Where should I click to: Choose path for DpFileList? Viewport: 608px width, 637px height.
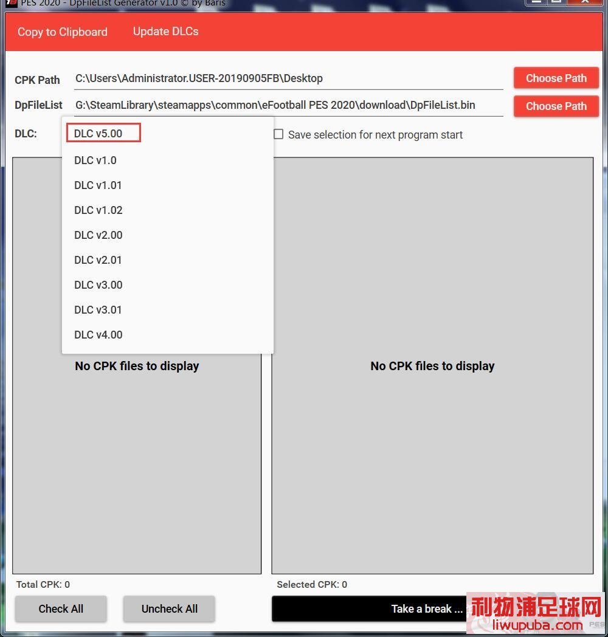(556, 106)
